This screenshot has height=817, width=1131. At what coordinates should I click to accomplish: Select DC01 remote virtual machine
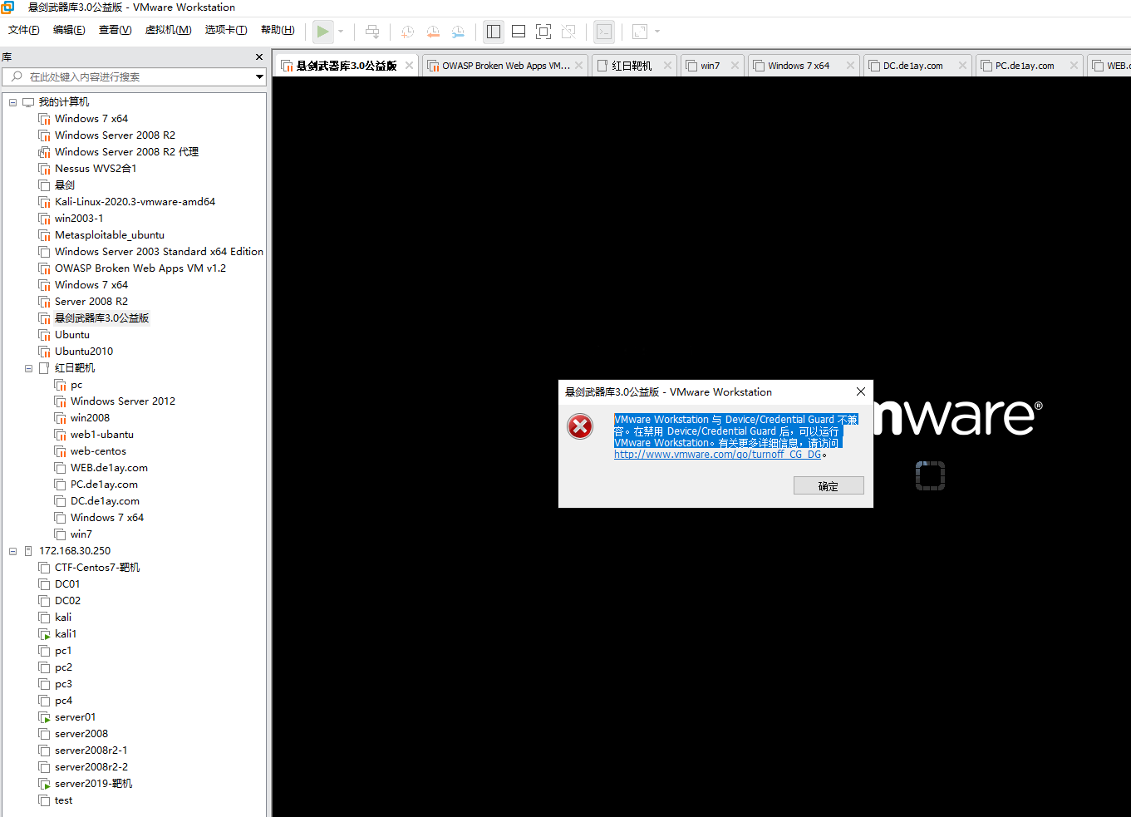click(x=67, y=584)
